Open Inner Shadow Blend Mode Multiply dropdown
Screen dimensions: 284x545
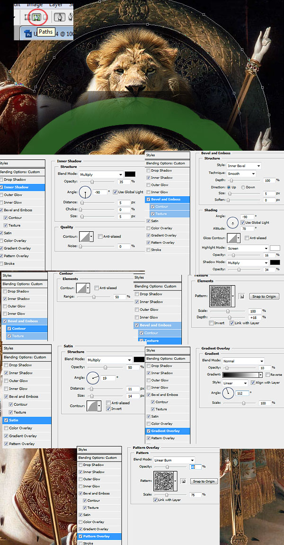[101, 174]
